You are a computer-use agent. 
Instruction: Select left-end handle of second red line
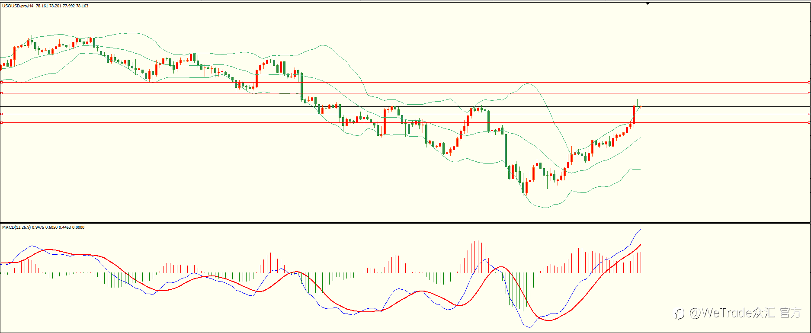(x=2, y=93)
